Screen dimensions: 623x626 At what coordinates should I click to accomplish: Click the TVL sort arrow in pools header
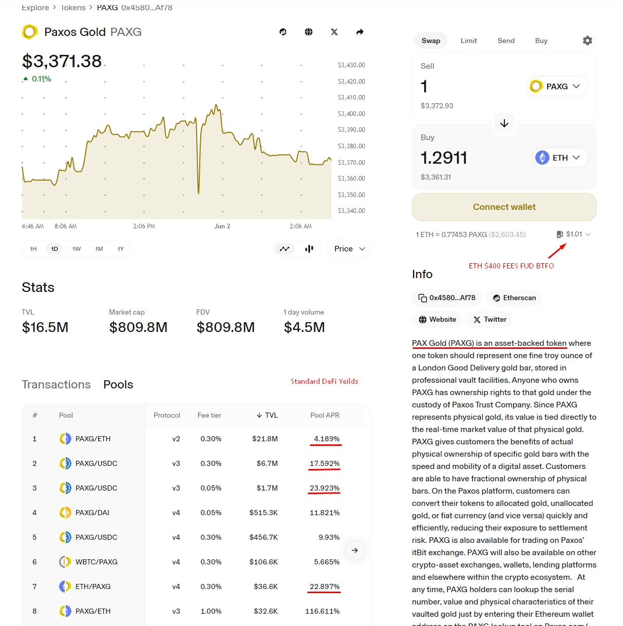point(259,415)
